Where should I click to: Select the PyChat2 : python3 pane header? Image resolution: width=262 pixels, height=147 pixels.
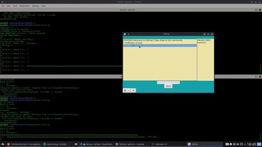click(x=127, y=10)
